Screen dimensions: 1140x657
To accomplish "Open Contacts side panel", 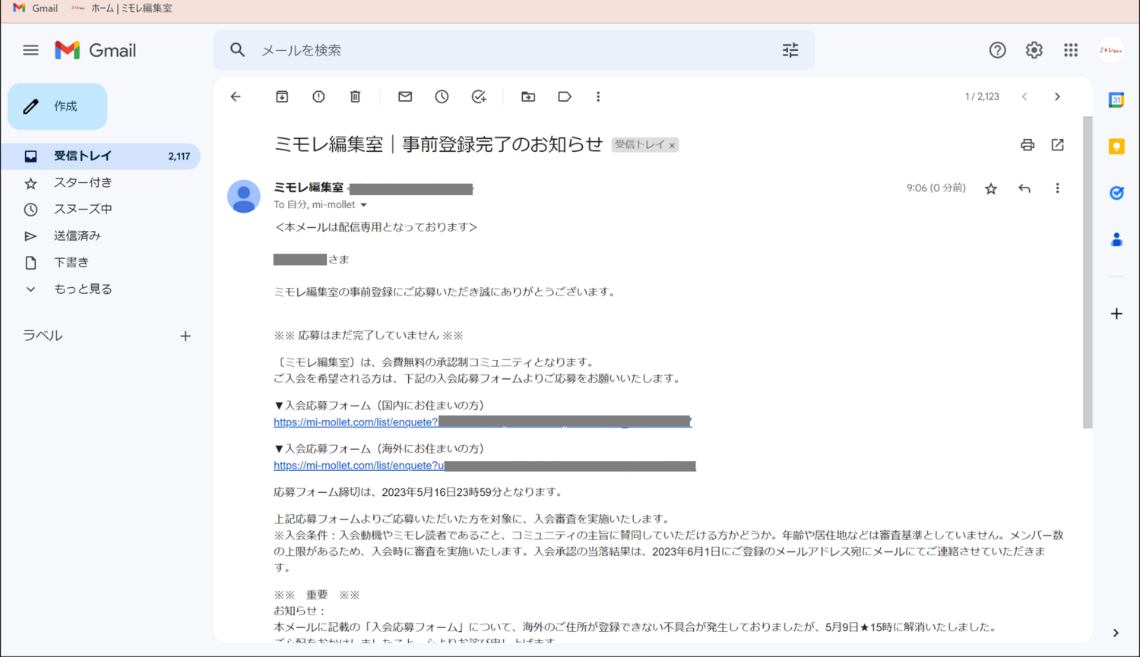I will (1116, 239).
